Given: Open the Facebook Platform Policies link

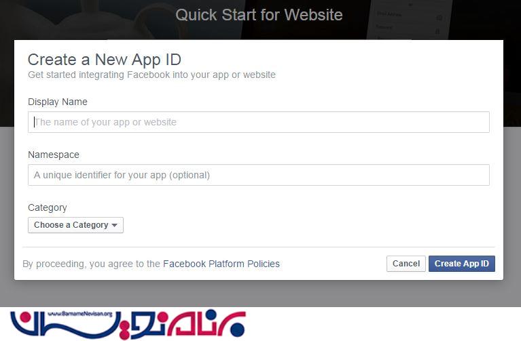Looking at the screenshot, I should tap(221, 264).
